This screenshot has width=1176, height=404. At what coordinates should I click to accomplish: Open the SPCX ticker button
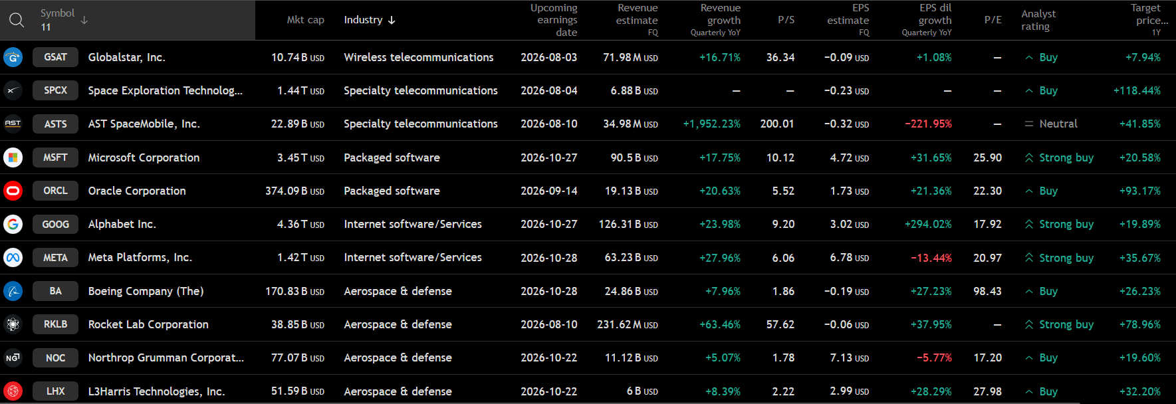55,90
